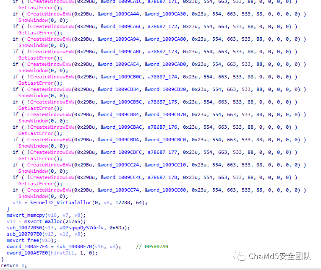Click the &word_1009CA80 argument
This screenshot has width=321, height=270.
(x=165, y=39)
